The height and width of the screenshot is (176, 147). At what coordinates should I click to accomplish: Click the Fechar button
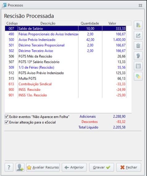click(129, 167)
